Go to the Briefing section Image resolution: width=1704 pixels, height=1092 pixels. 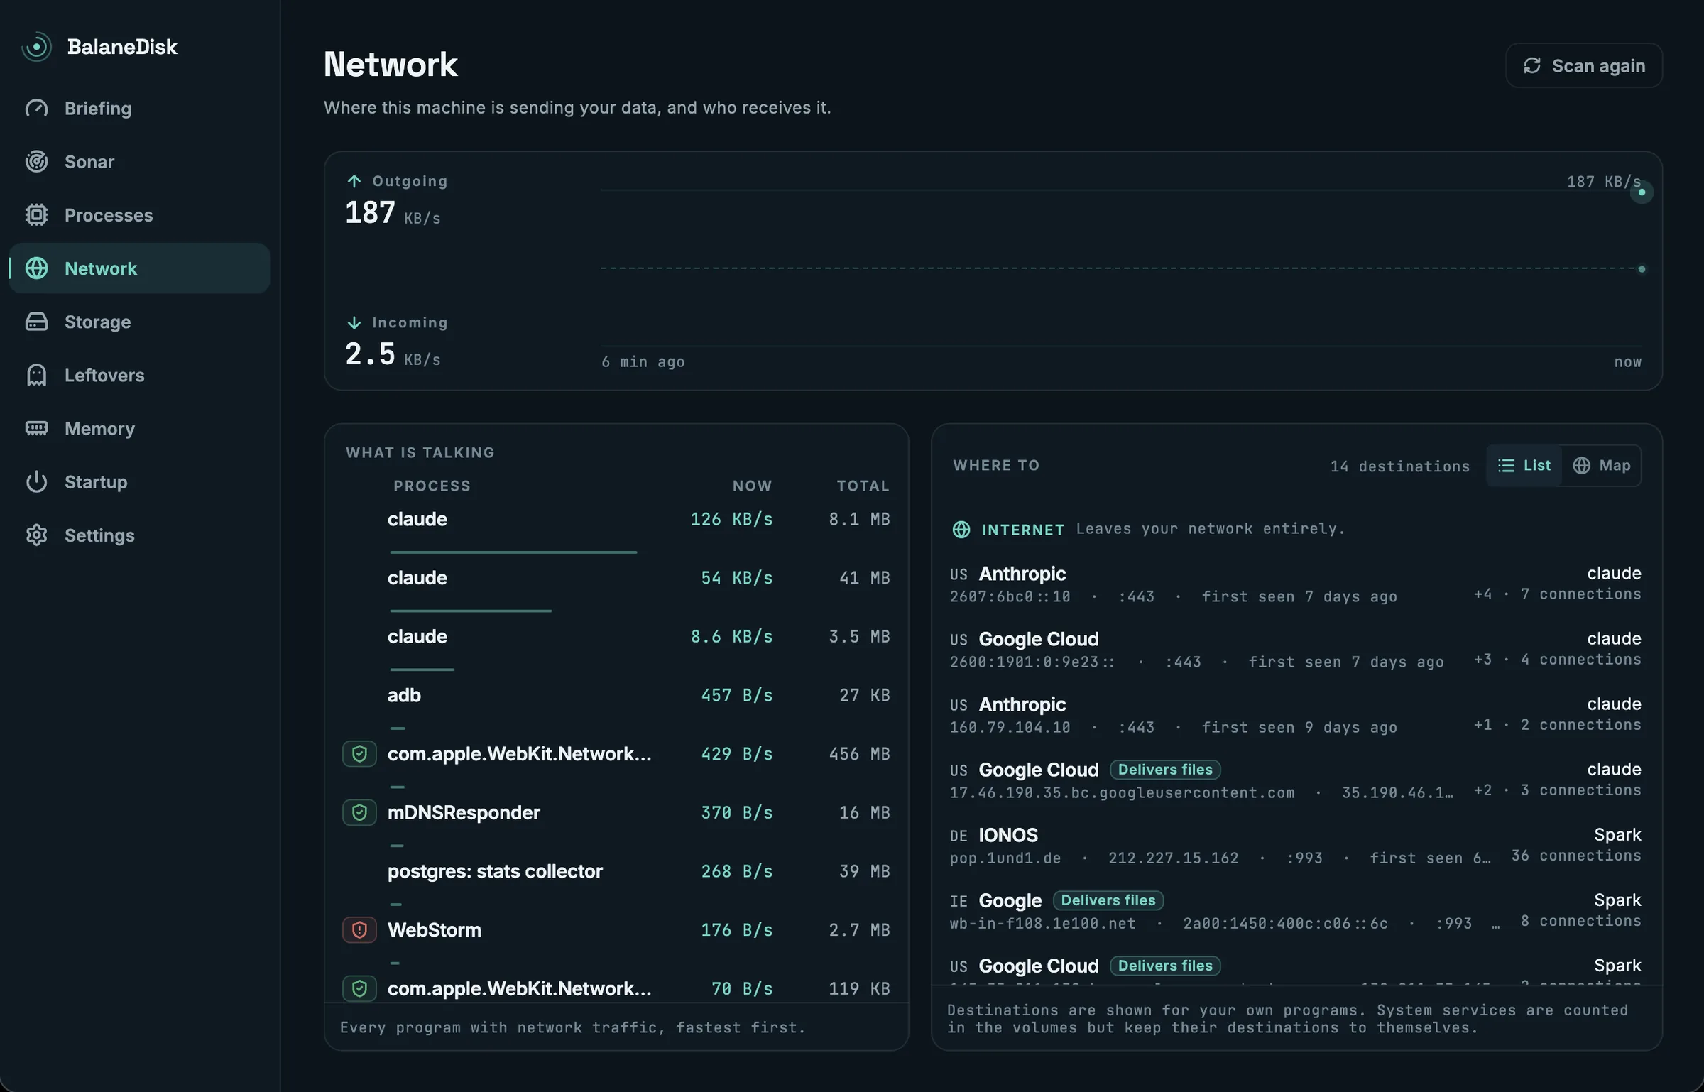[139, 109]
